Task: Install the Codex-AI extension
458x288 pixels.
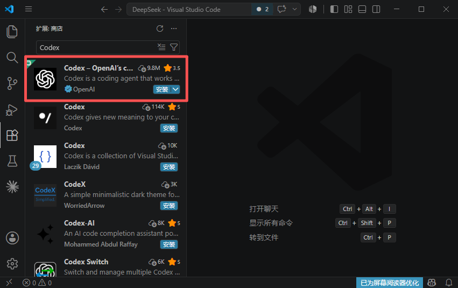Action: click(x=169, y=244)
